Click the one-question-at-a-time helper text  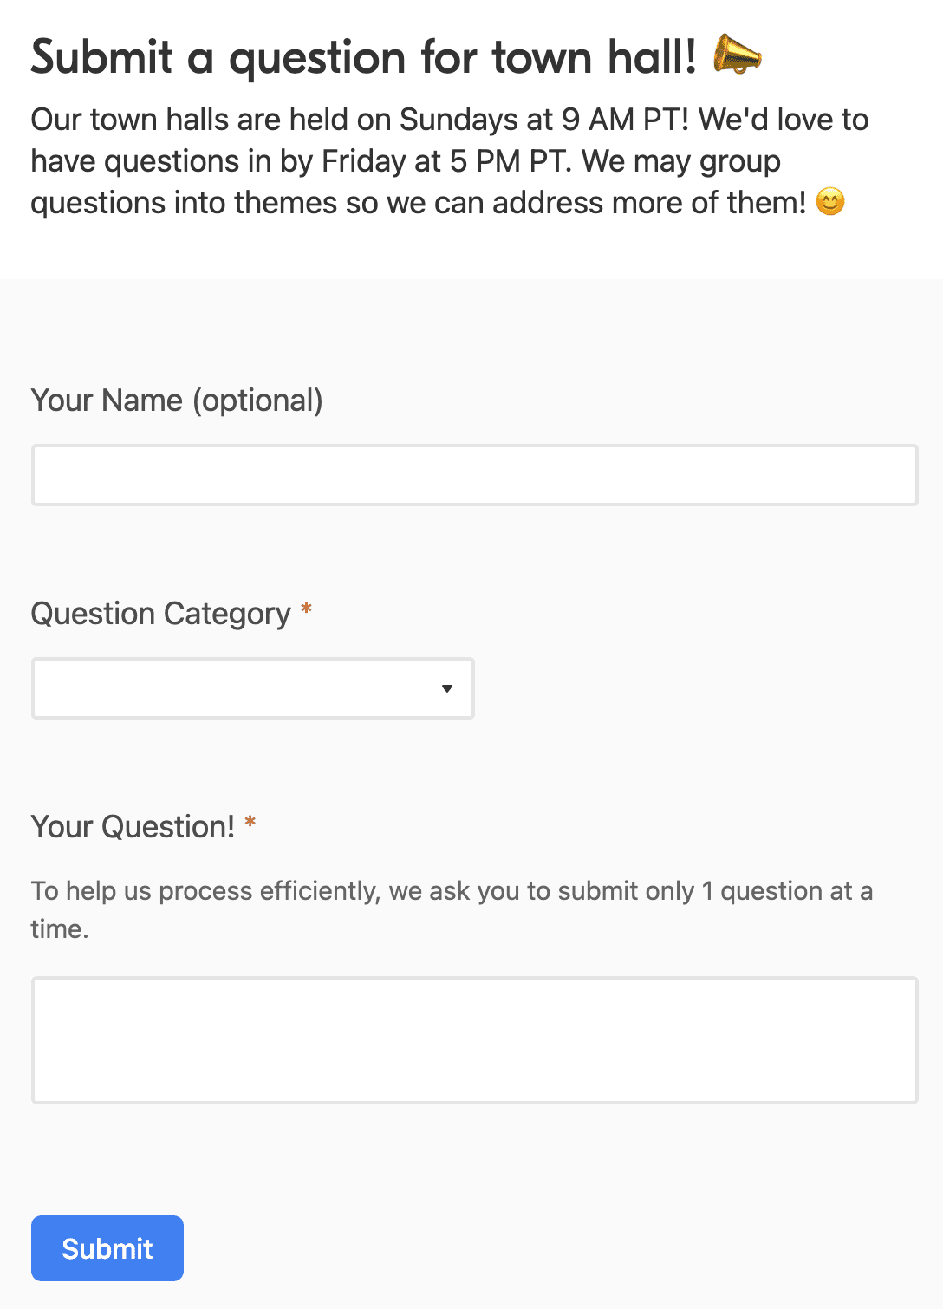[452, 908]
